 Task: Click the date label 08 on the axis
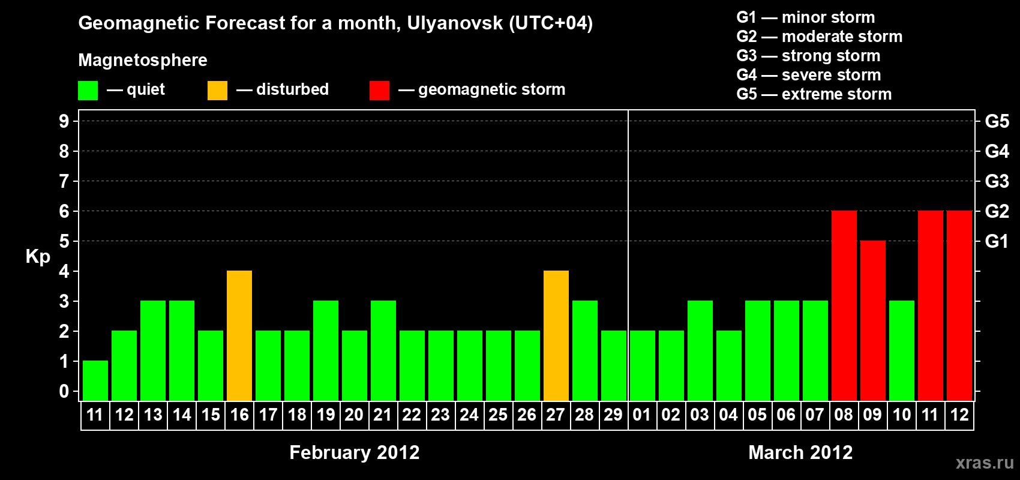[x=844, y=415]
